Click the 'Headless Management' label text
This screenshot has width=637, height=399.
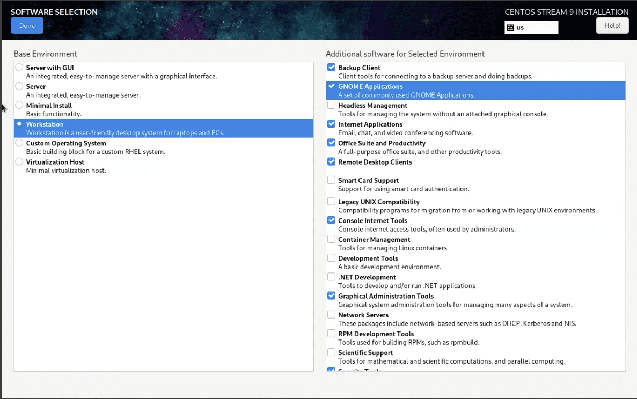[372, 106]
